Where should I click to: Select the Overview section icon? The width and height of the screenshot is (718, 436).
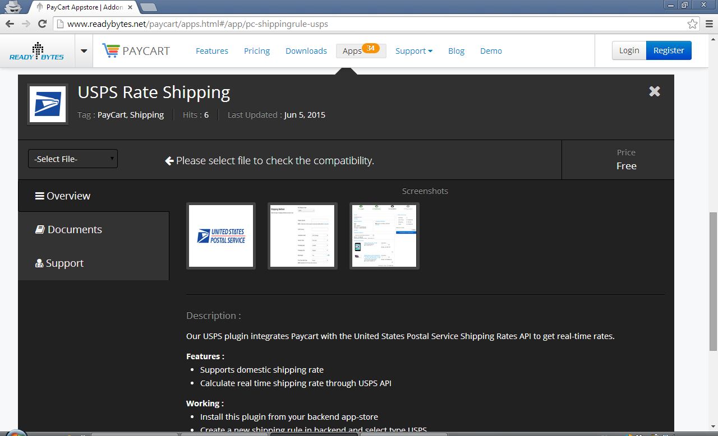pyautogui.click(x=39, y=195)
